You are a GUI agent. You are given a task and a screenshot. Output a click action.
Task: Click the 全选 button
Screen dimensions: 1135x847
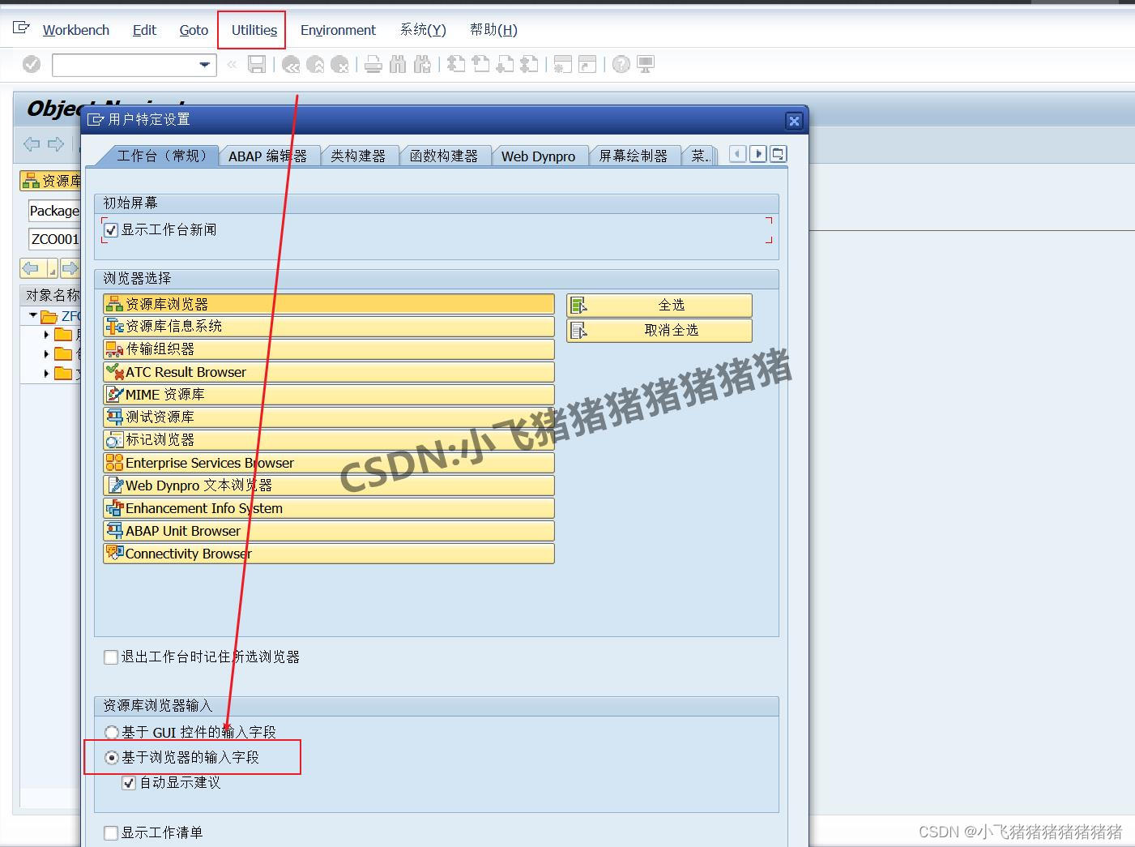click(659, 305)
